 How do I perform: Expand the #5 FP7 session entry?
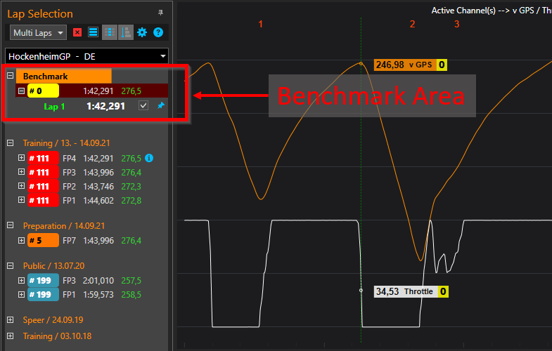(21, 241)
